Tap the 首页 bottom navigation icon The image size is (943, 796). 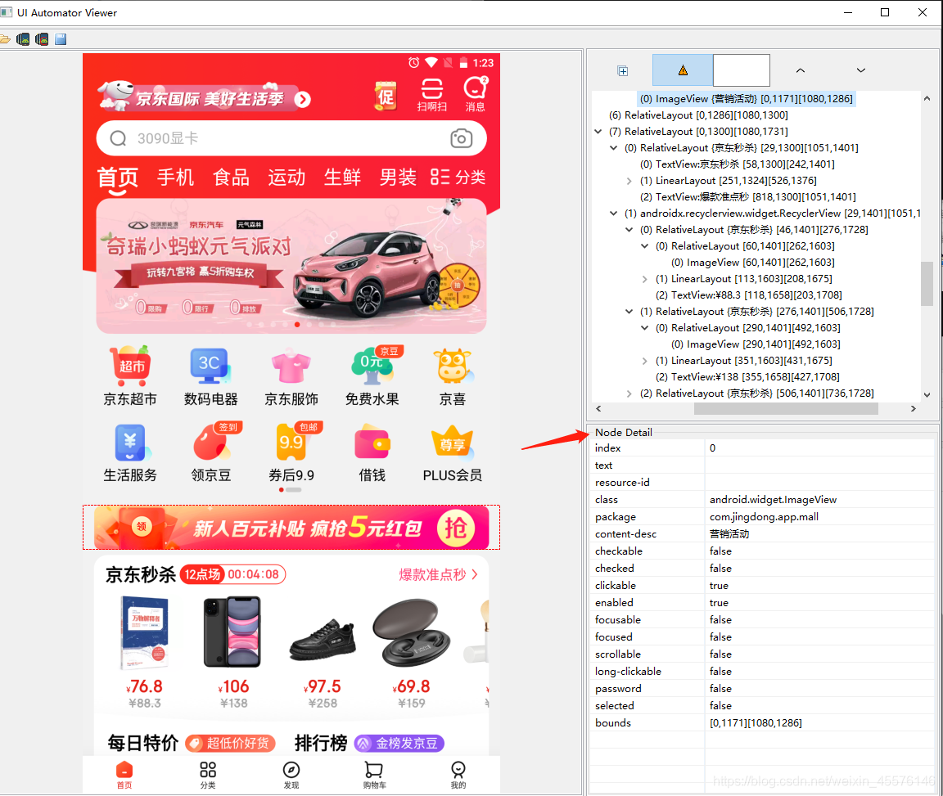[124, 775]
